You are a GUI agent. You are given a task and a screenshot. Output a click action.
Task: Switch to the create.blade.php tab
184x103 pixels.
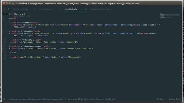[46, 9]
